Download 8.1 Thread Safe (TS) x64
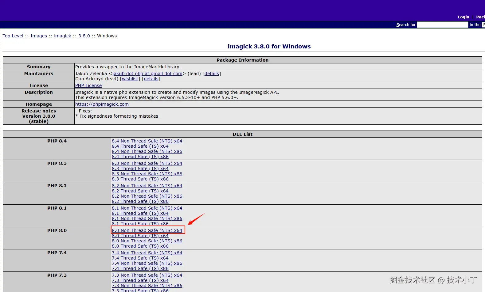The image size is (485, 292). (140, 213)
